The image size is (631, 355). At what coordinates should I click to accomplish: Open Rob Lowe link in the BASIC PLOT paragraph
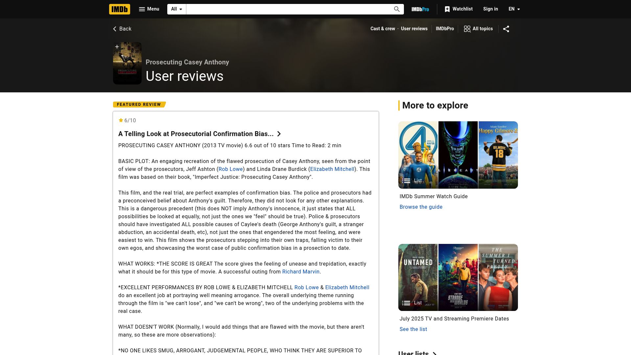230,169
